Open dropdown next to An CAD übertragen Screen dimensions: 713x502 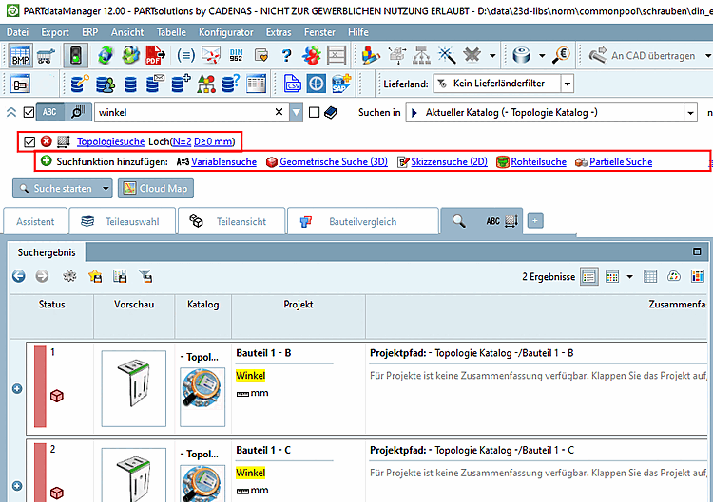pyautogui.click(x=707, y=55)
